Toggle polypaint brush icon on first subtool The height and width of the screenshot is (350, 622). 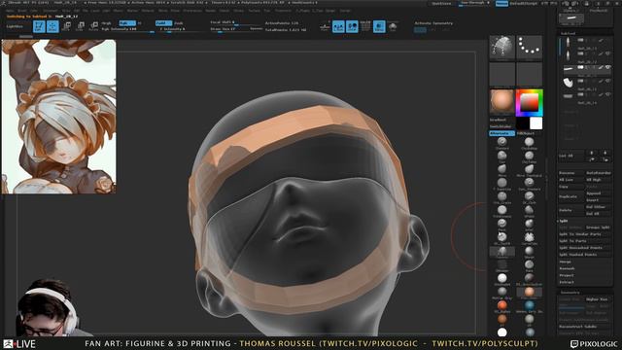tap(601, 41)
